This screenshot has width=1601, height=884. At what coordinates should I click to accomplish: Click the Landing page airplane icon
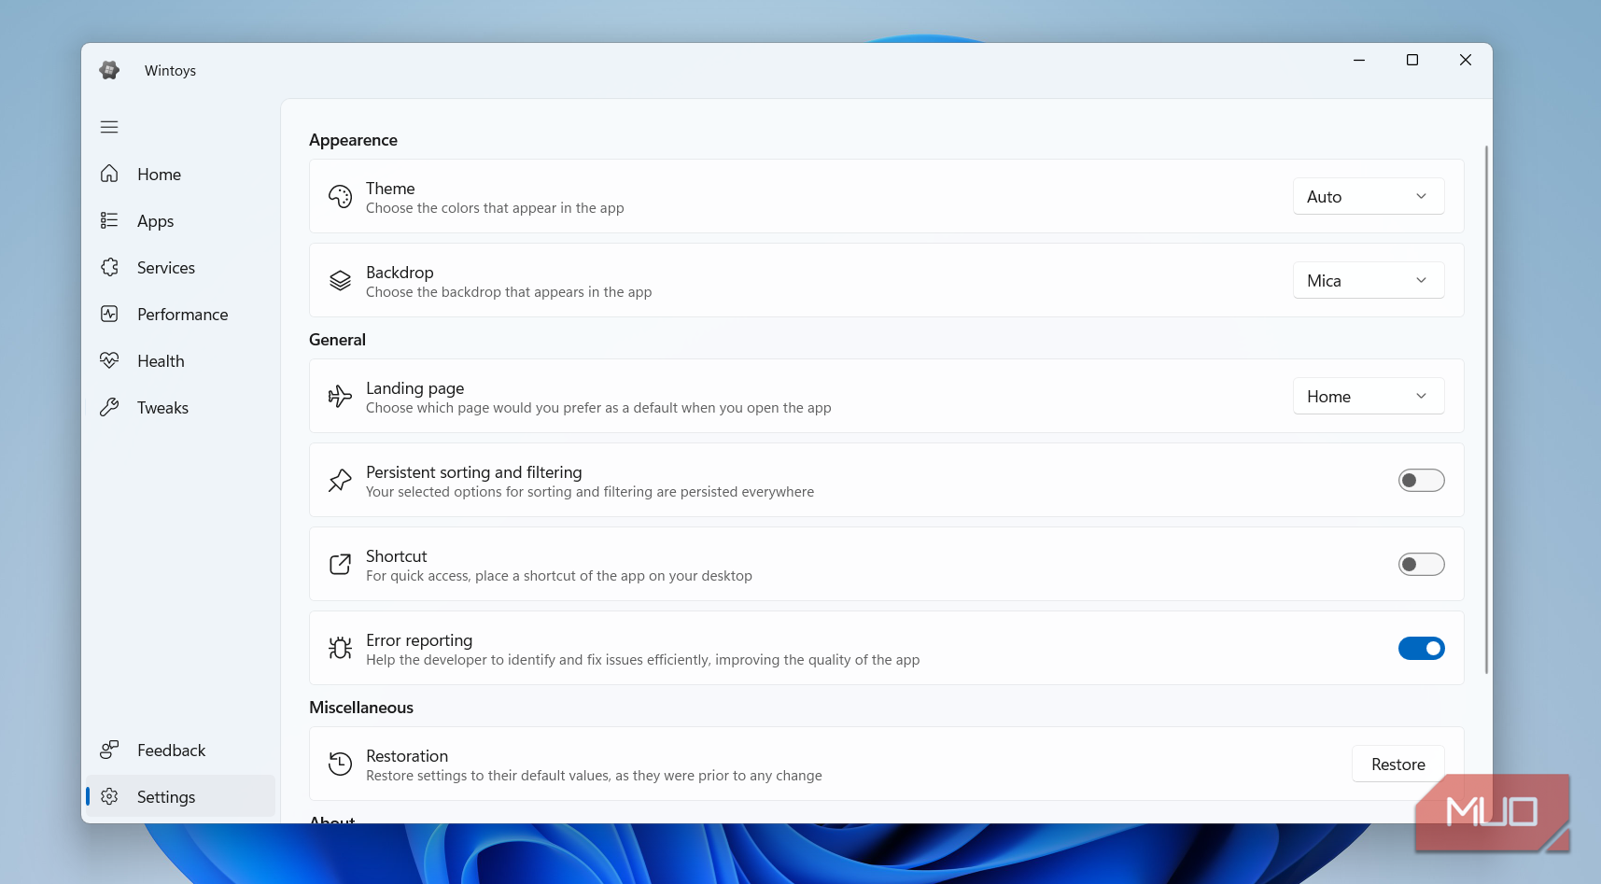point(340,396)
